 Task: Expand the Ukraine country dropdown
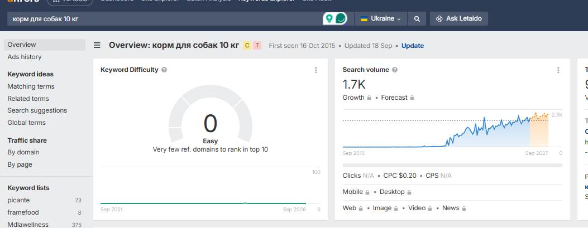(x=381, y=19)
